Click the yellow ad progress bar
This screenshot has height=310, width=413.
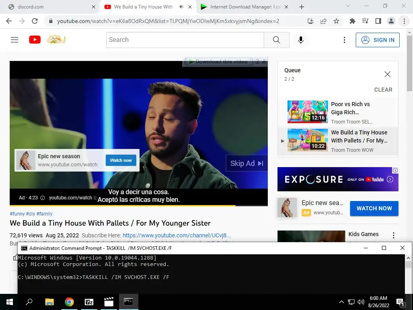coord(123,205)
